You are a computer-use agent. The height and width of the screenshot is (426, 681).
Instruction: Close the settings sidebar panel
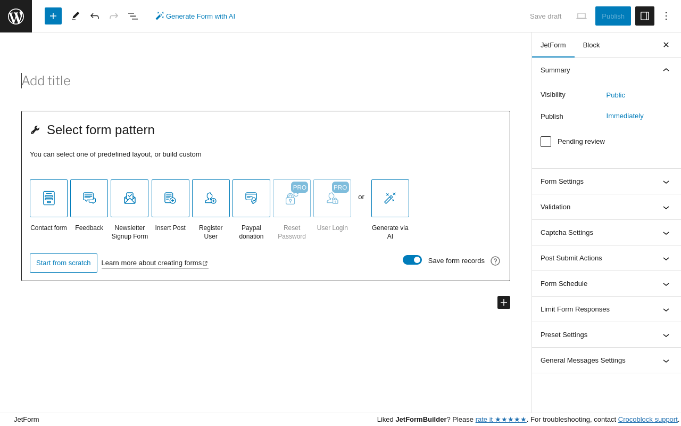(666, 45)
